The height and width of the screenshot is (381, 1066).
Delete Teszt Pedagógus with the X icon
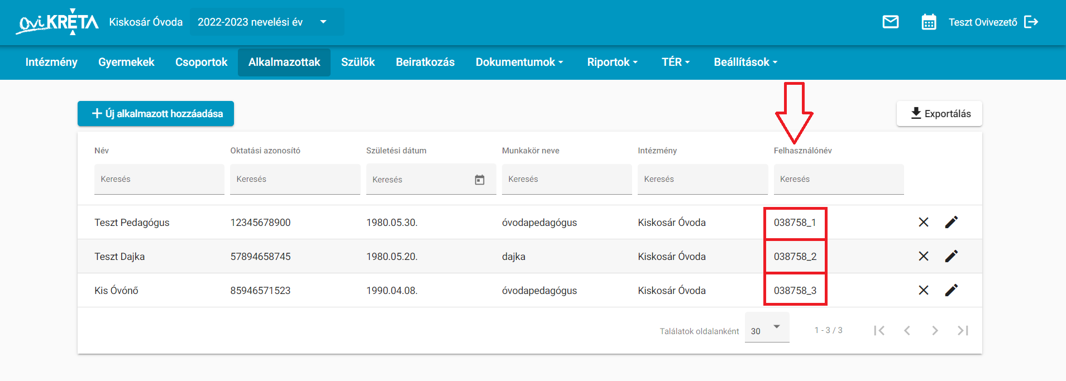point(924,222)
